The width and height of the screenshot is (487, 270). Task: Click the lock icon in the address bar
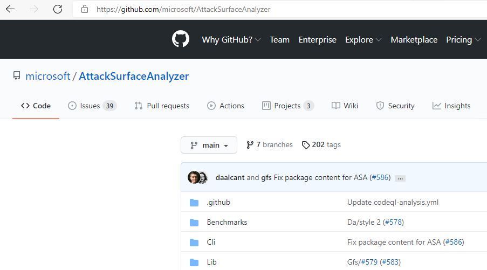pyautogui.click(x=85, y=9)
